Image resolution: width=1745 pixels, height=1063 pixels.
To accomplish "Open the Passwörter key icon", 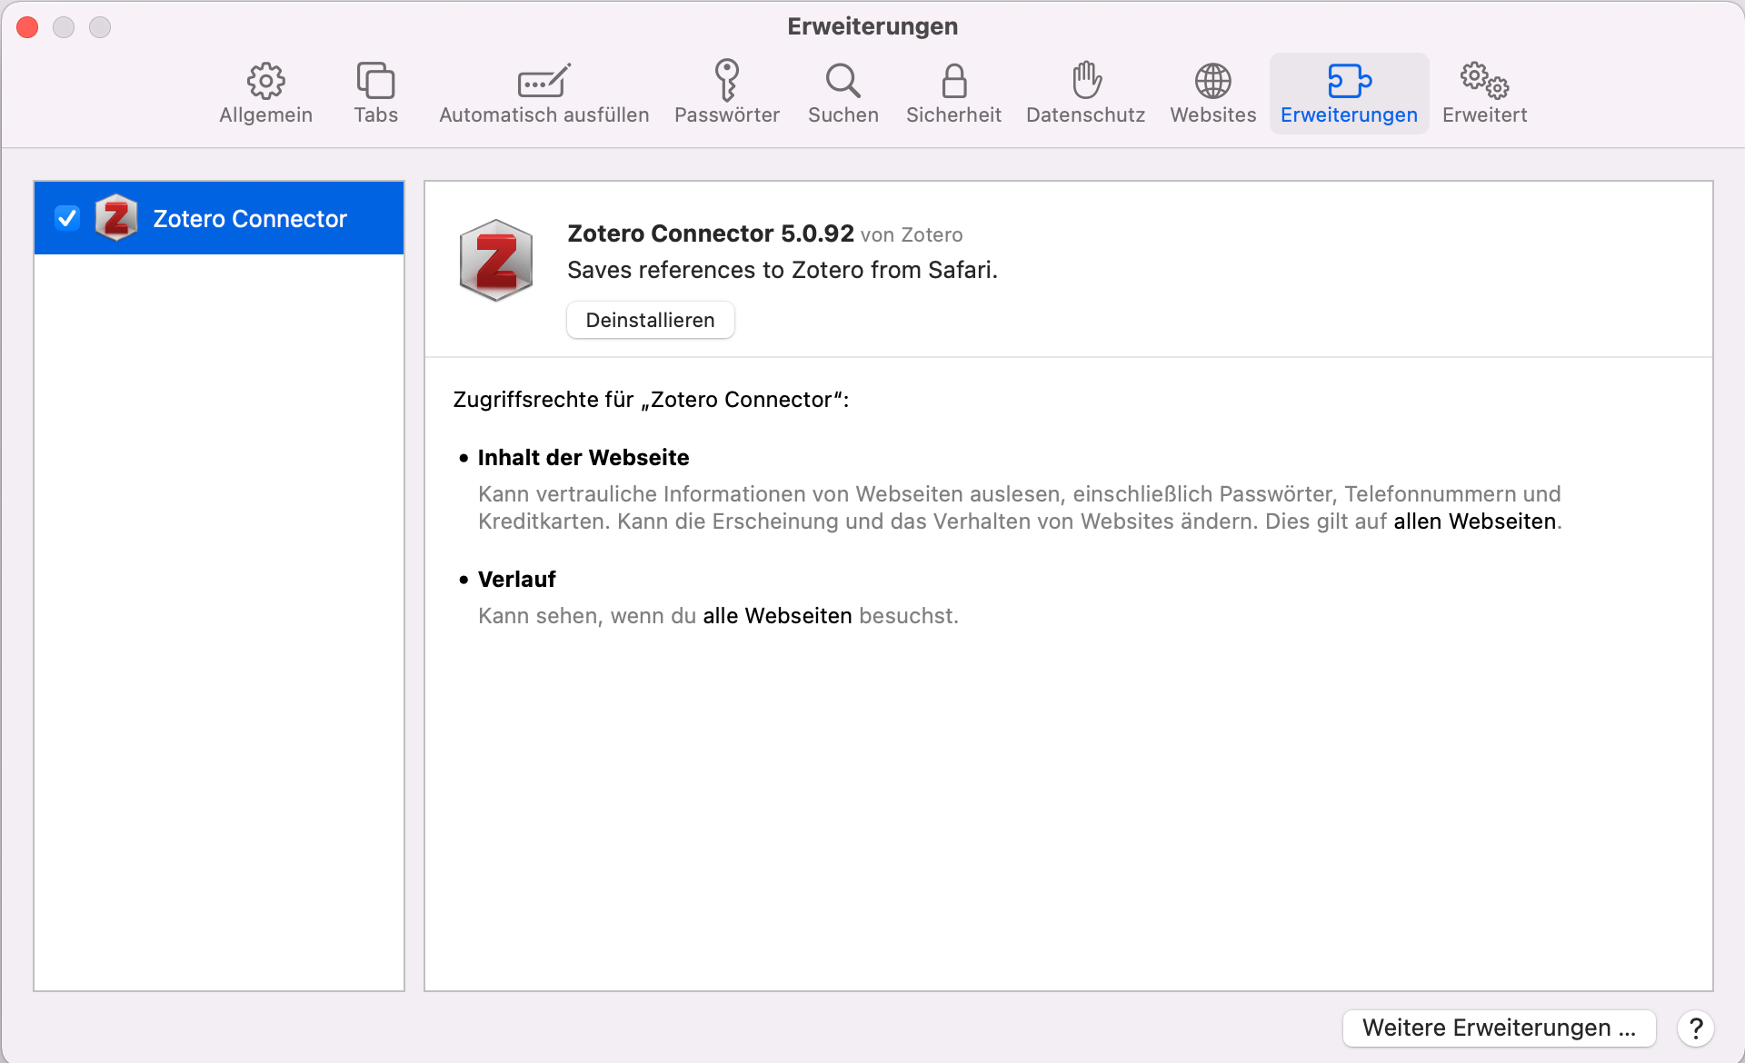I will (726, 80).
